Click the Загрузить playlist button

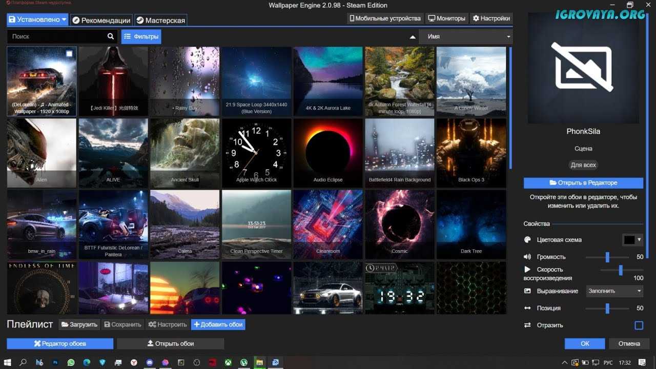pos(79,324)
